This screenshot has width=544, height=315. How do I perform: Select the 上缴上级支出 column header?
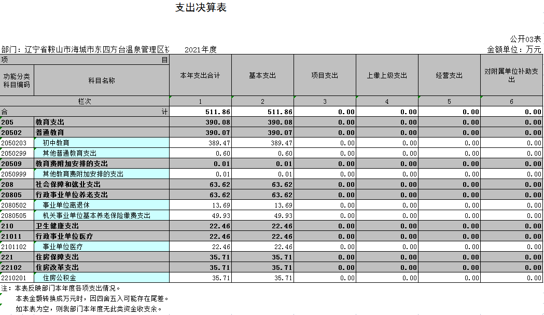(x=387, y=75)
